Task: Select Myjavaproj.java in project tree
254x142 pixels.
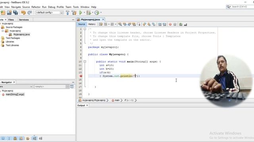Action: point(21,34)
